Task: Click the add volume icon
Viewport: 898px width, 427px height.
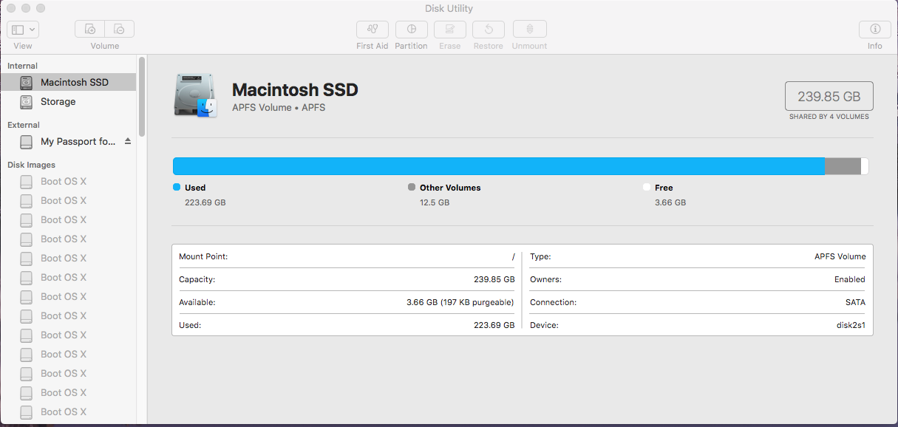Action: 89,30
